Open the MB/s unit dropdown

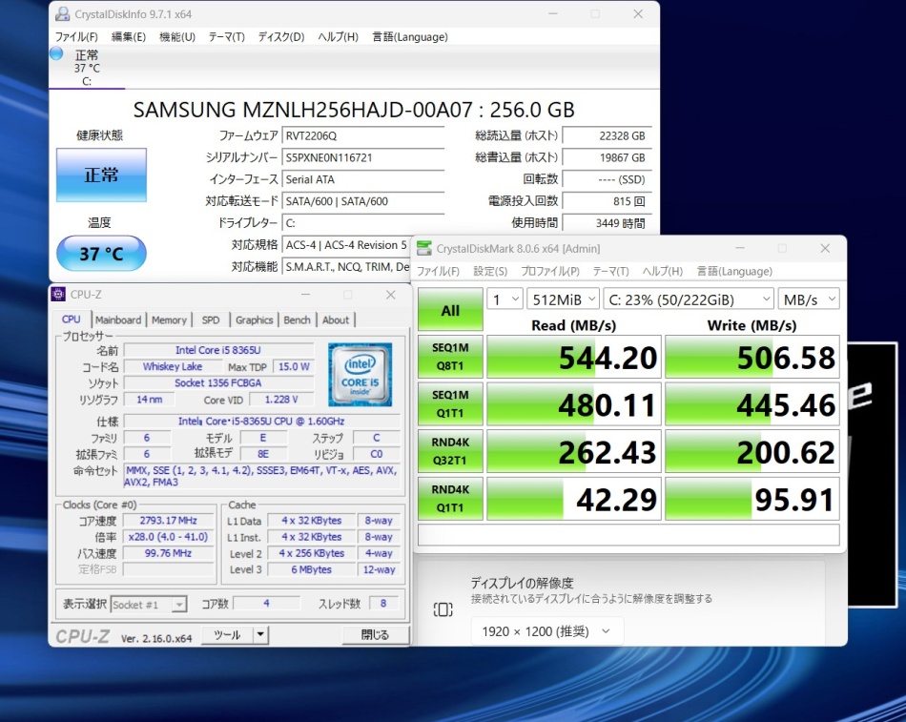coord(809,299)
